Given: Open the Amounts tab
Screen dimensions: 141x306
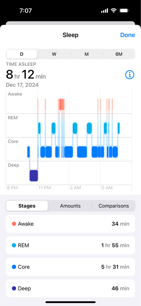Looking at the screenshot, I should pos(70,206).
